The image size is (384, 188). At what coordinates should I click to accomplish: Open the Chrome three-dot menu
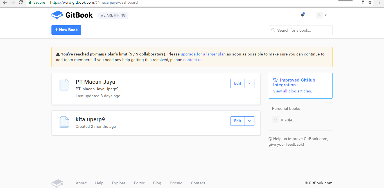tap(379, 2)
